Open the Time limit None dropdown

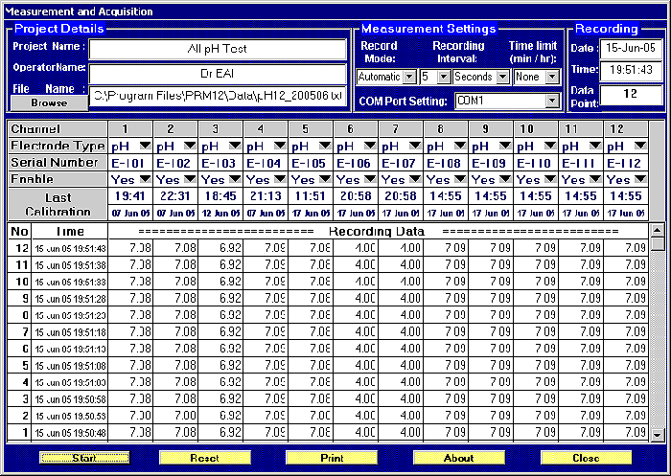[x=552, y=77]
